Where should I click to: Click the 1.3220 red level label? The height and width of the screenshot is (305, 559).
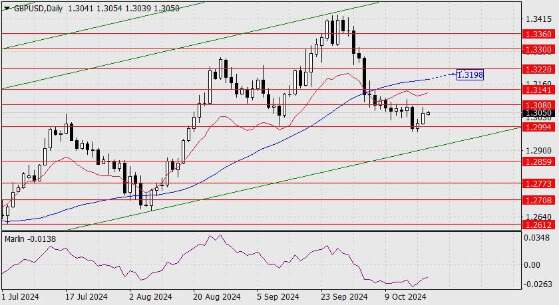coord(538,69)
